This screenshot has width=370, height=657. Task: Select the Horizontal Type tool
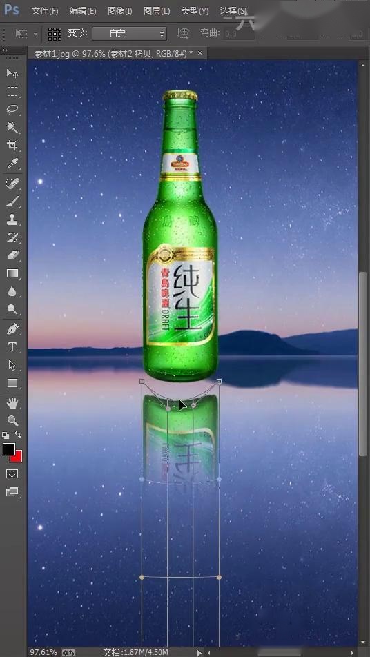pyautogui.click(x=12, y=347)
